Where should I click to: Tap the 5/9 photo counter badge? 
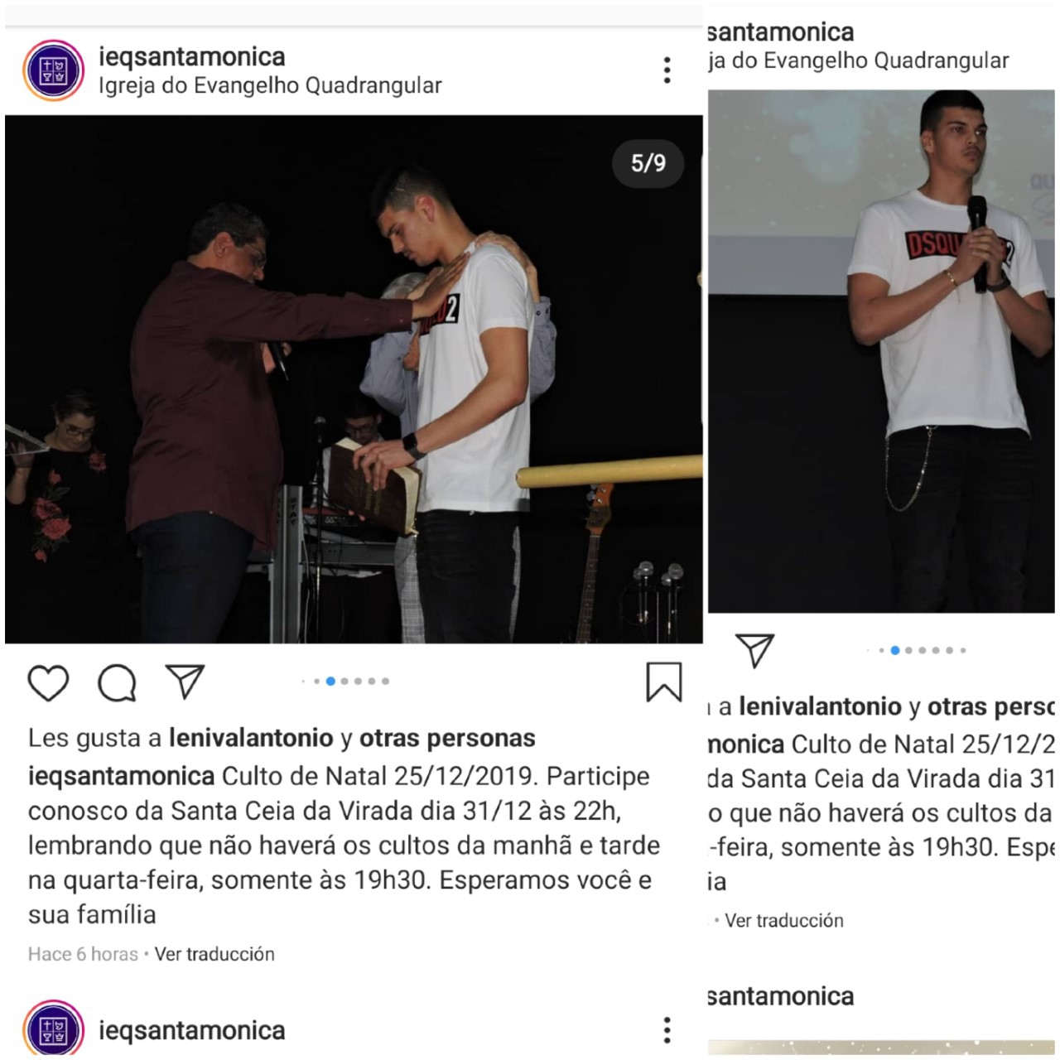tap(648, 163)
